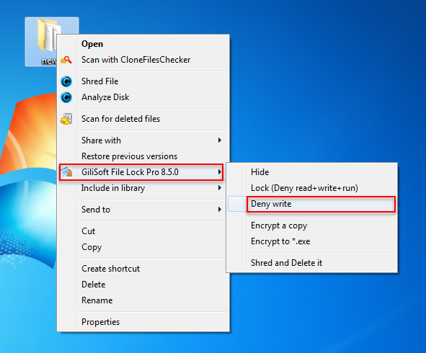The image size is (426, 353).
Task: Expand the Share with submenu arrow
Action: pos(220,140)
